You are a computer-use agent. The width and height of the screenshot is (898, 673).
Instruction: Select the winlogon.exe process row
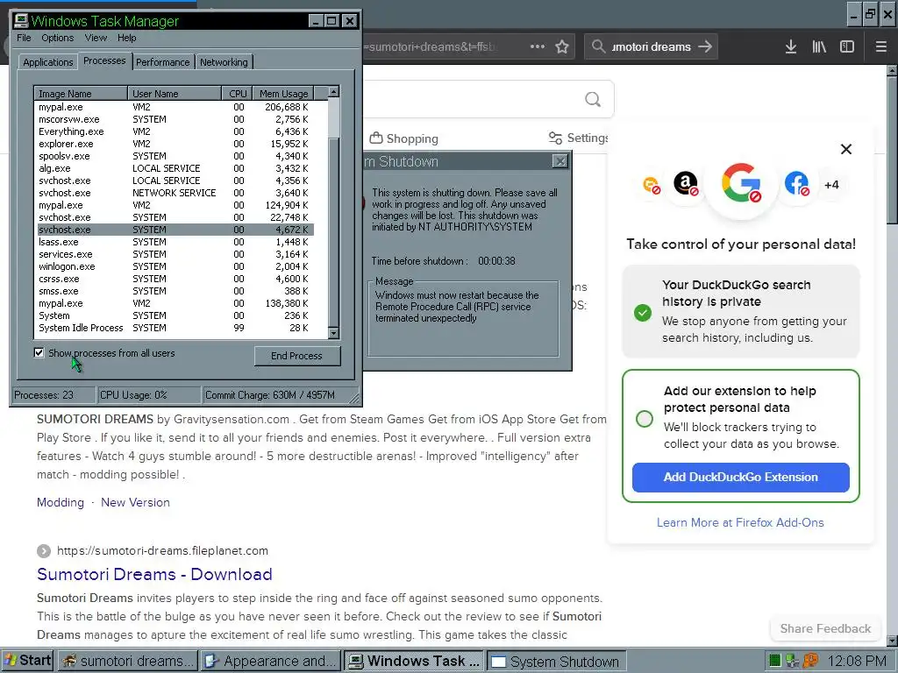[x=175, y=266]
